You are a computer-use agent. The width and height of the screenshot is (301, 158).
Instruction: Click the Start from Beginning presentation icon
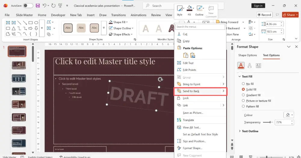click(60, 5)
